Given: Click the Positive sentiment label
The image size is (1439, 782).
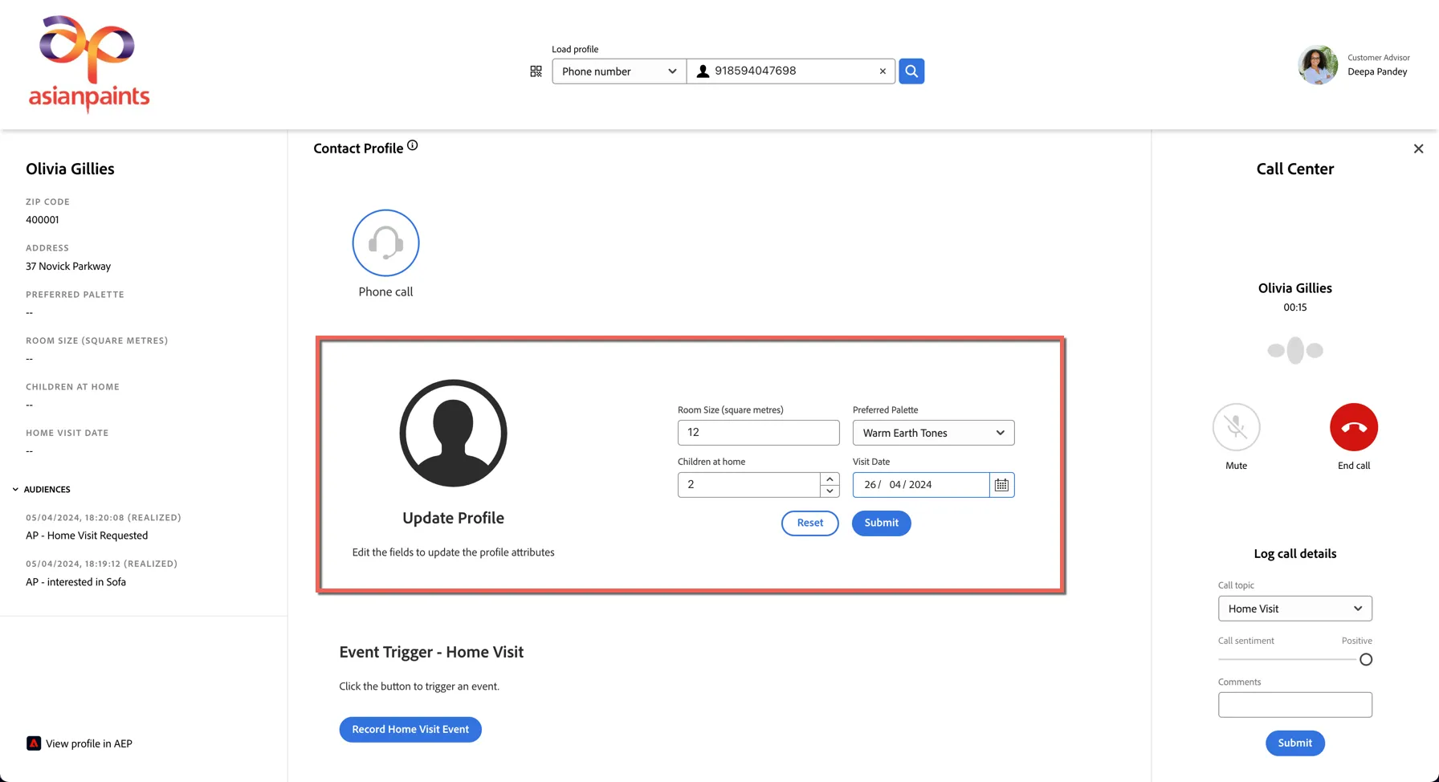Looking at the screenshot, I should [x=1357, y=641].
